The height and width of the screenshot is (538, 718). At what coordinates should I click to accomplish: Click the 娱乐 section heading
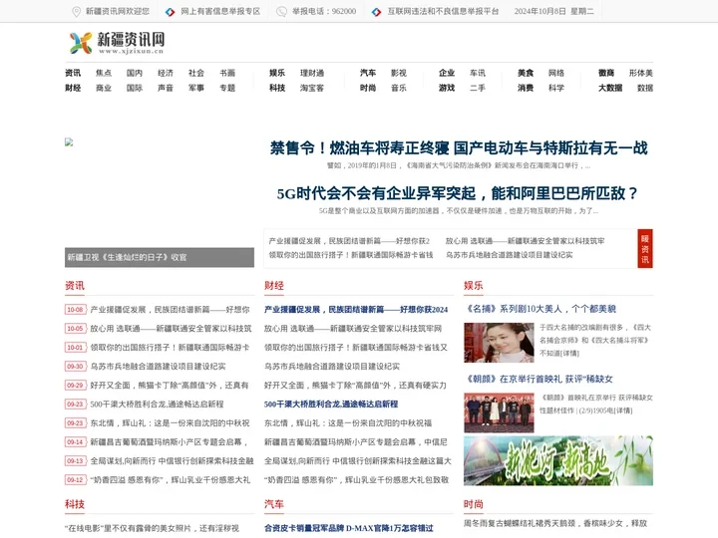(474, 286)
